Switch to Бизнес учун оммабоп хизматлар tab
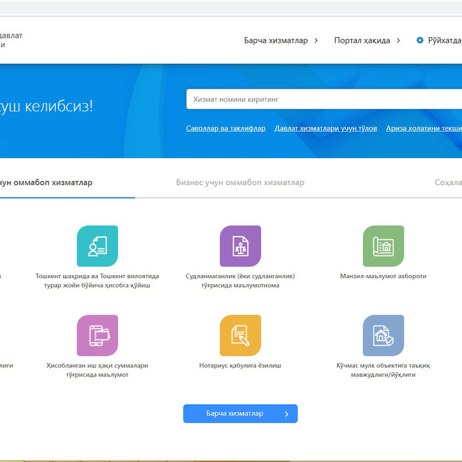462x462 pixels. (240, 183)
